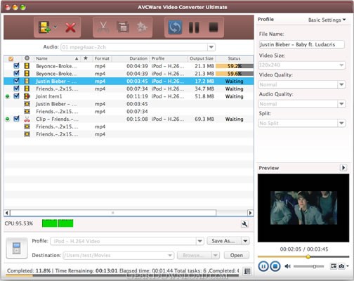
Task: Open the Effects star toolbar icon
Action: pyautogui.click(x=142, y=27)
